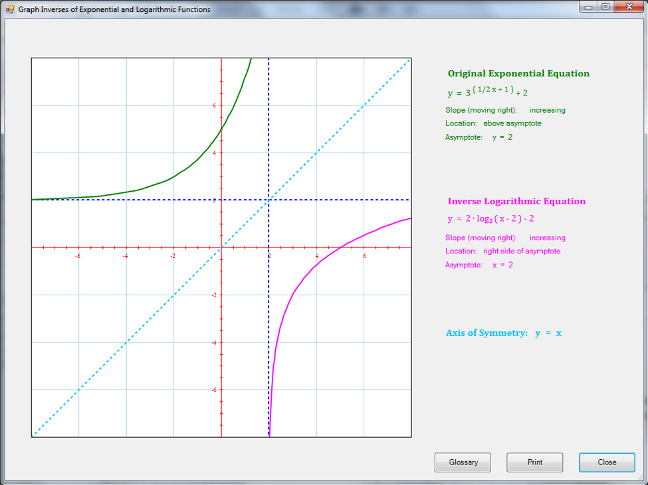The width and height of the screenshot is (648, 485).
Task: Click the application icon in title bar
Action: [x=9, y=9]
